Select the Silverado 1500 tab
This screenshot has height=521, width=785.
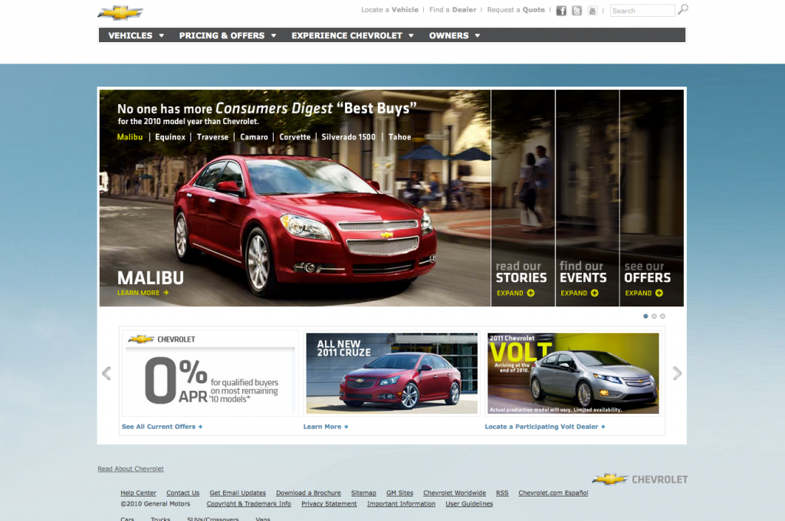(x=349, y=137)
